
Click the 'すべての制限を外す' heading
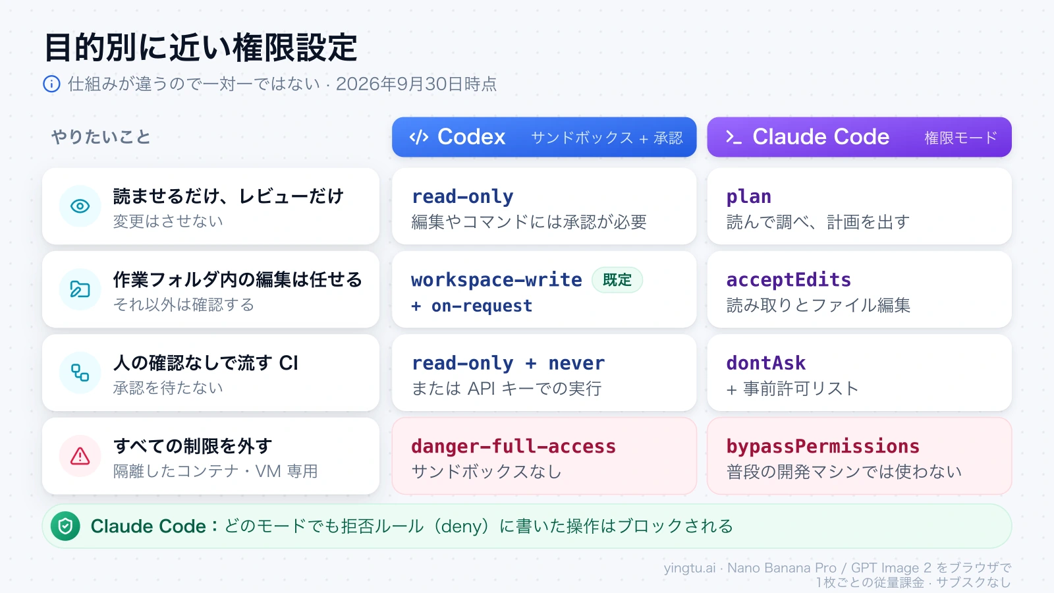tap(192, 446)
